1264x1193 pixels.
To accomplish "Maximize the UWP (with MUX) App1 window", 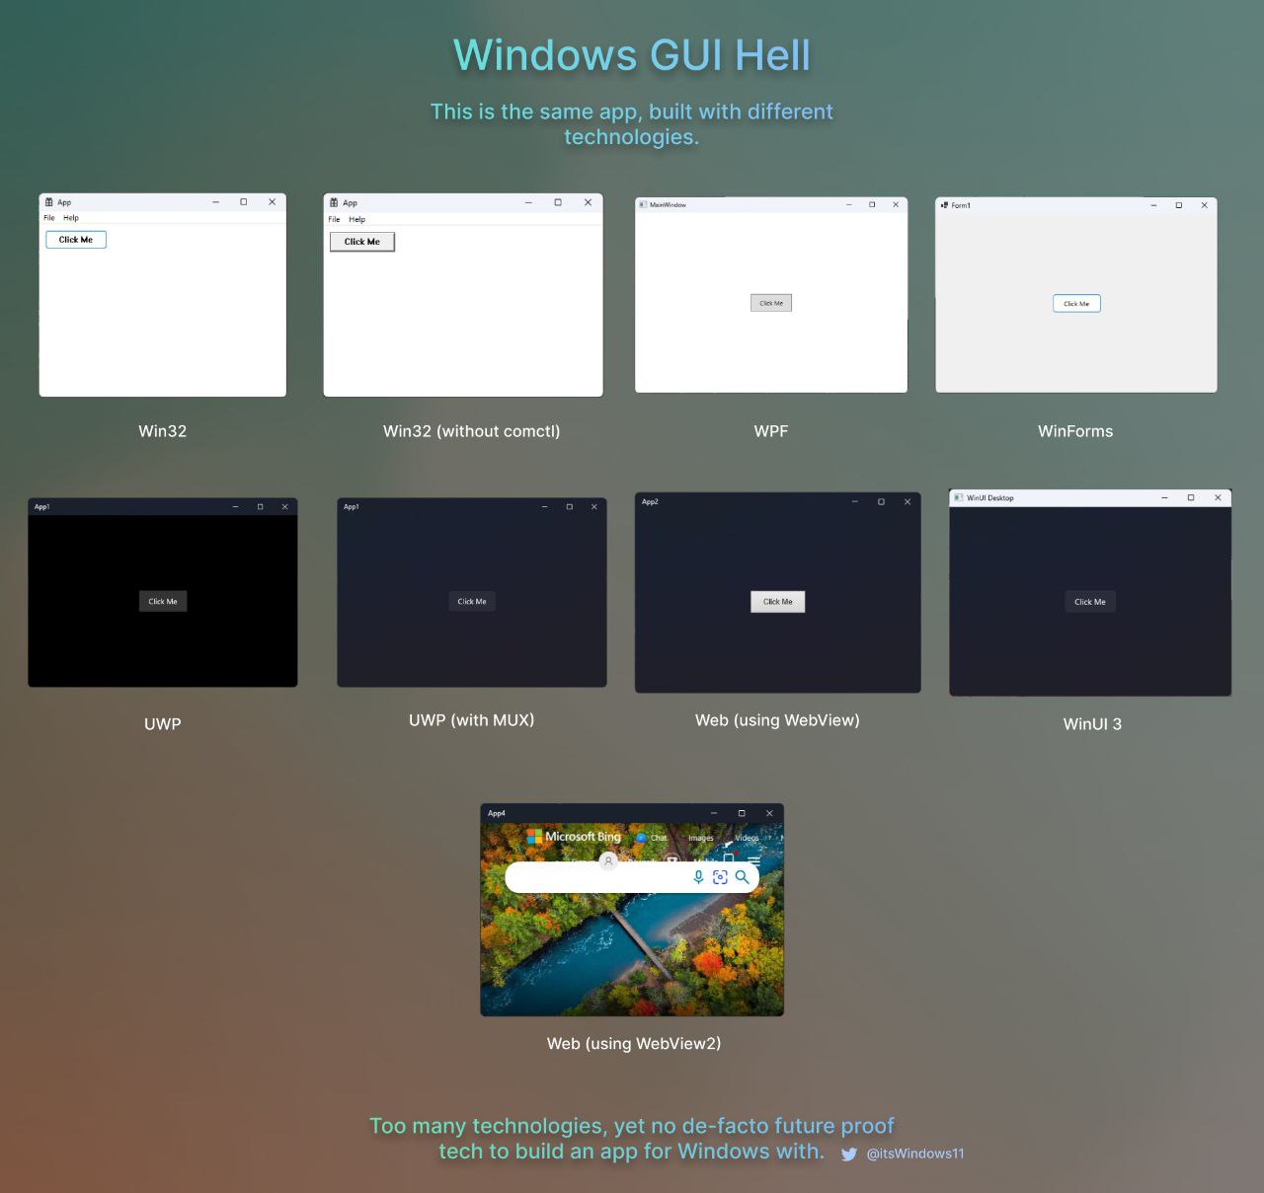I will (x=569, y=506).
